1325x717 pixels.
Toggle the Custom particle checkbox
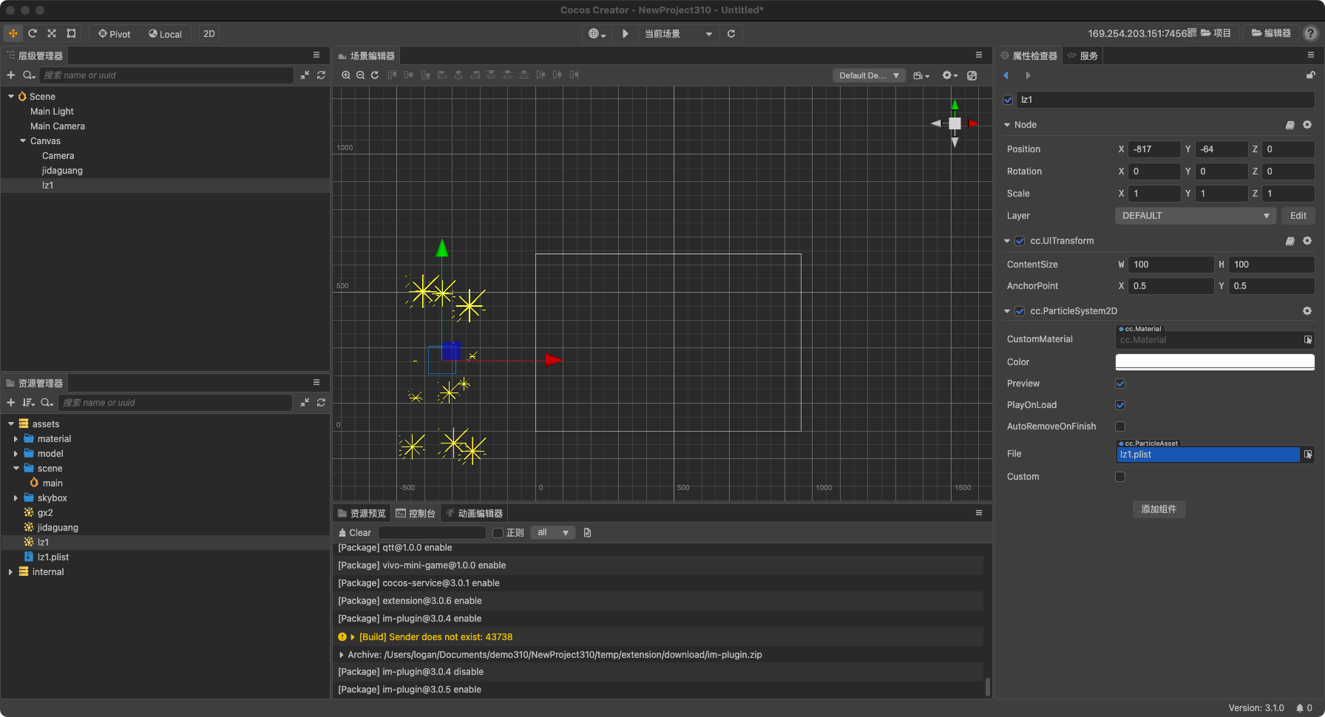(1120, 477)
